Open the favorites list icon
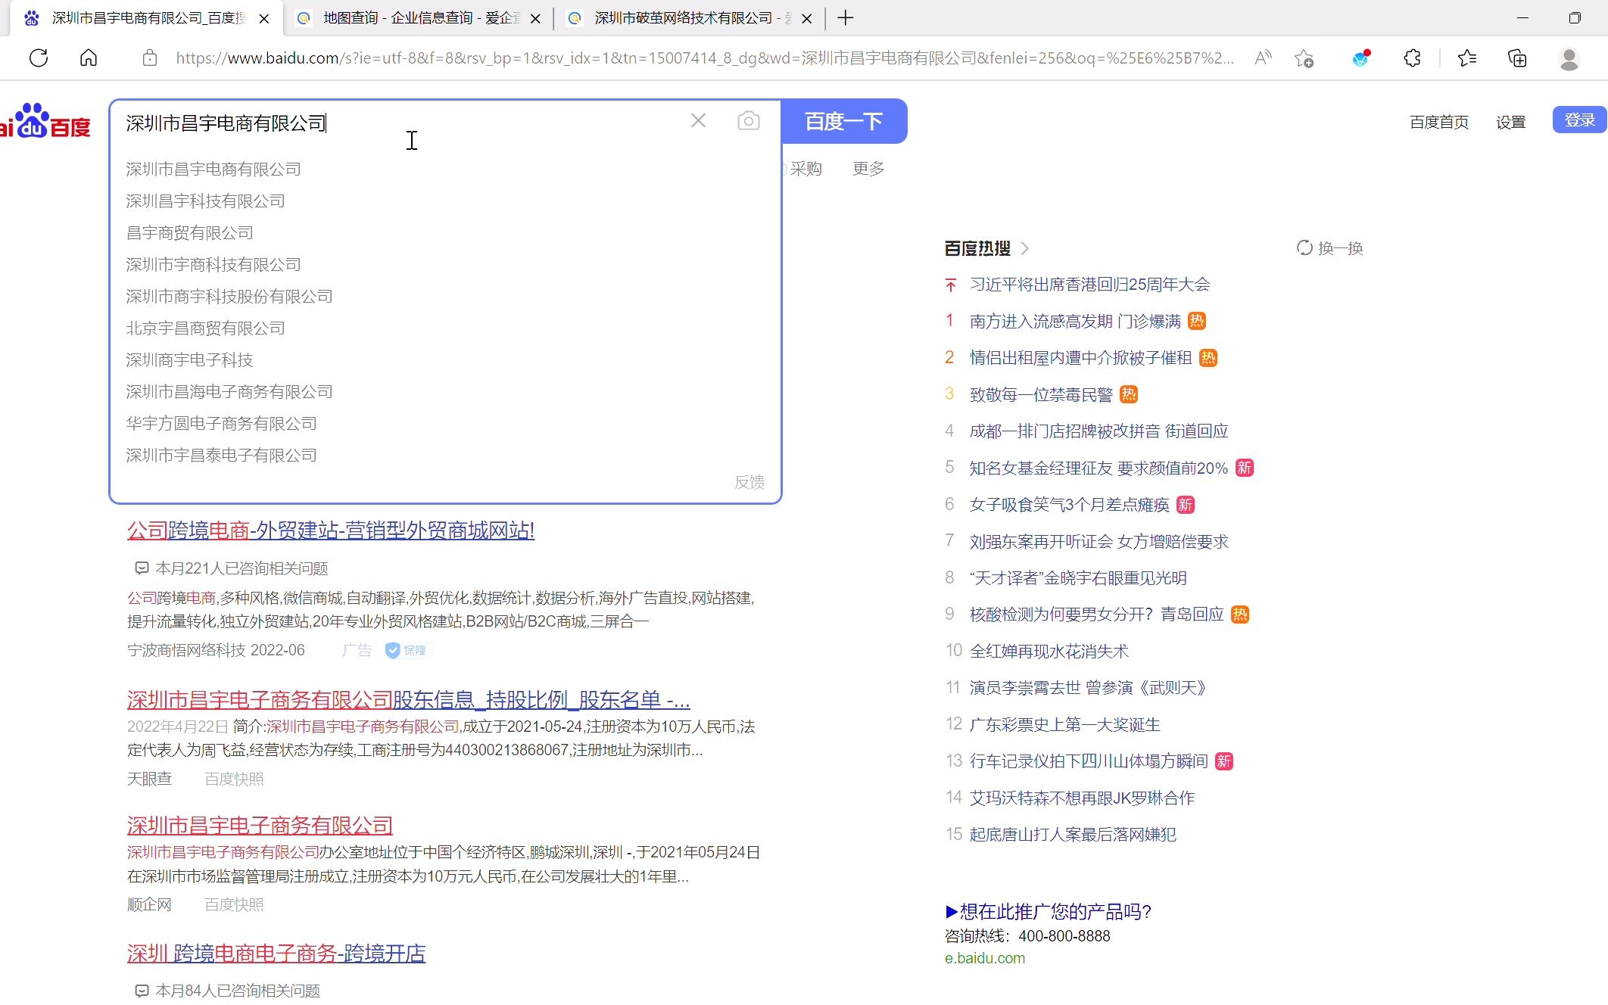The image size is (1608, 1005). pyautogui.click(x=1467, y=58)
